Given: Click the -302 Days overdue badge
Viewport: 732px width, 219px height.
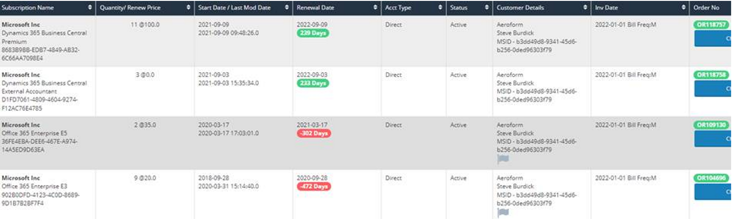Looking at the screenshot, I should click(x=314, y=134).
